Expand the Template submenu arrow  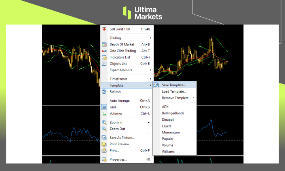click(x=150, y=85)
